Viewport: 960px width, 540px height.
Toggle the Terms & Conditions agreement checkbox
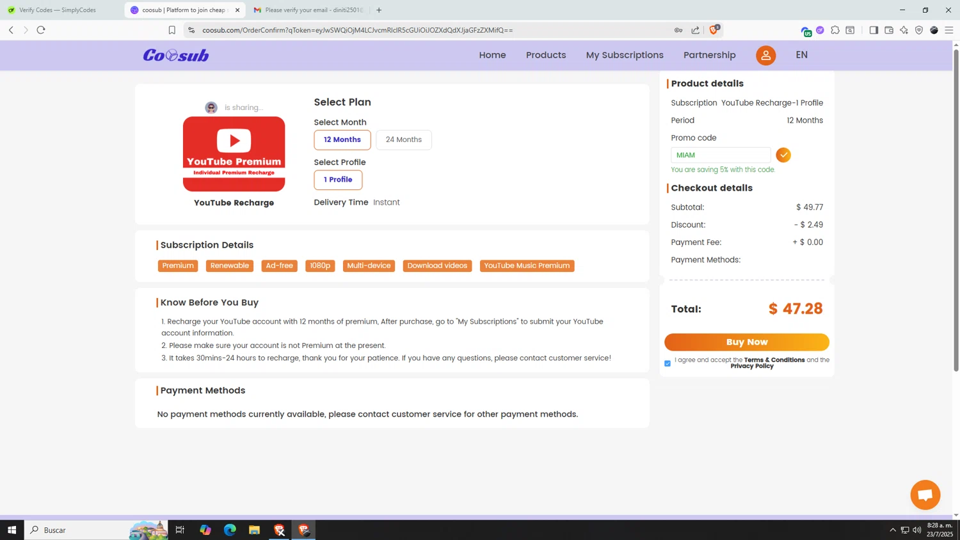coord(668,363)
